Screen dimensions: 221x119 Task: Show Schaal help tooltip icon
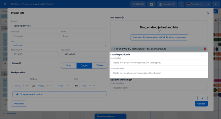tap(20, 63)
